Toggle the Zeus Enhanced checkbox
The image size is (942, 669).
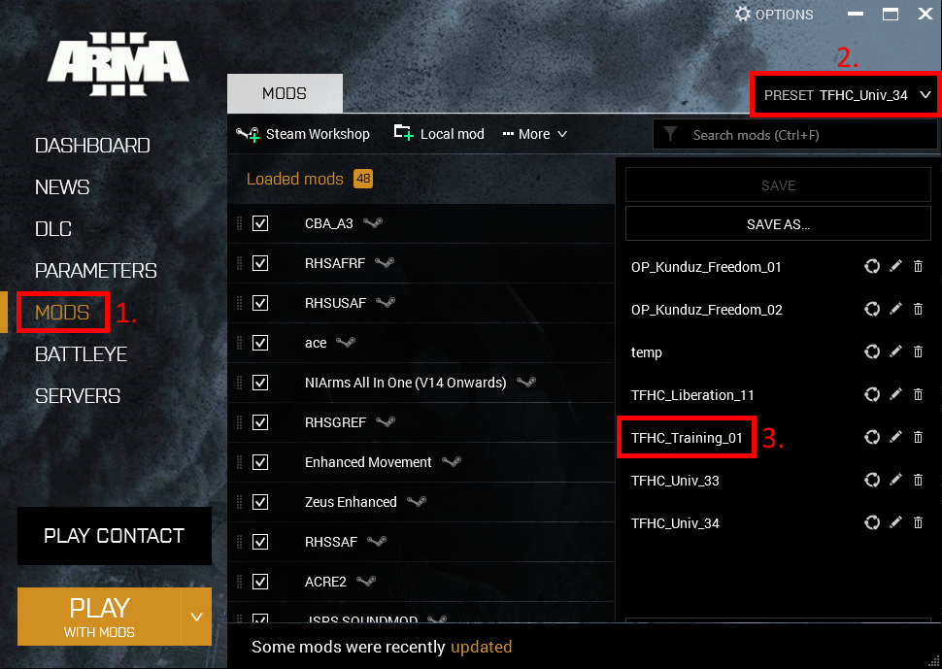260,501
